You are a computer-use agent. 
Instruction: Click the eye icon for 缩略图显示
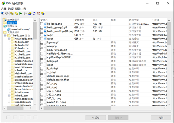[5, 20]
